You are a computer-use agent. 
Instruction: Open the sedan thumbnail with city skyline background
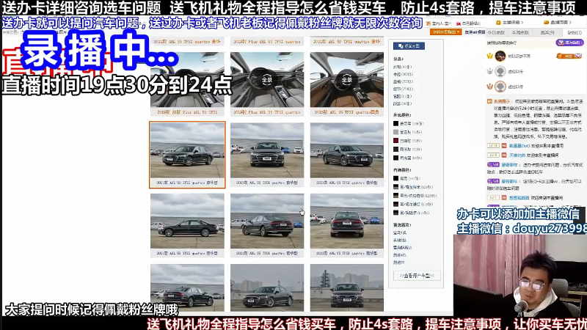267,287
